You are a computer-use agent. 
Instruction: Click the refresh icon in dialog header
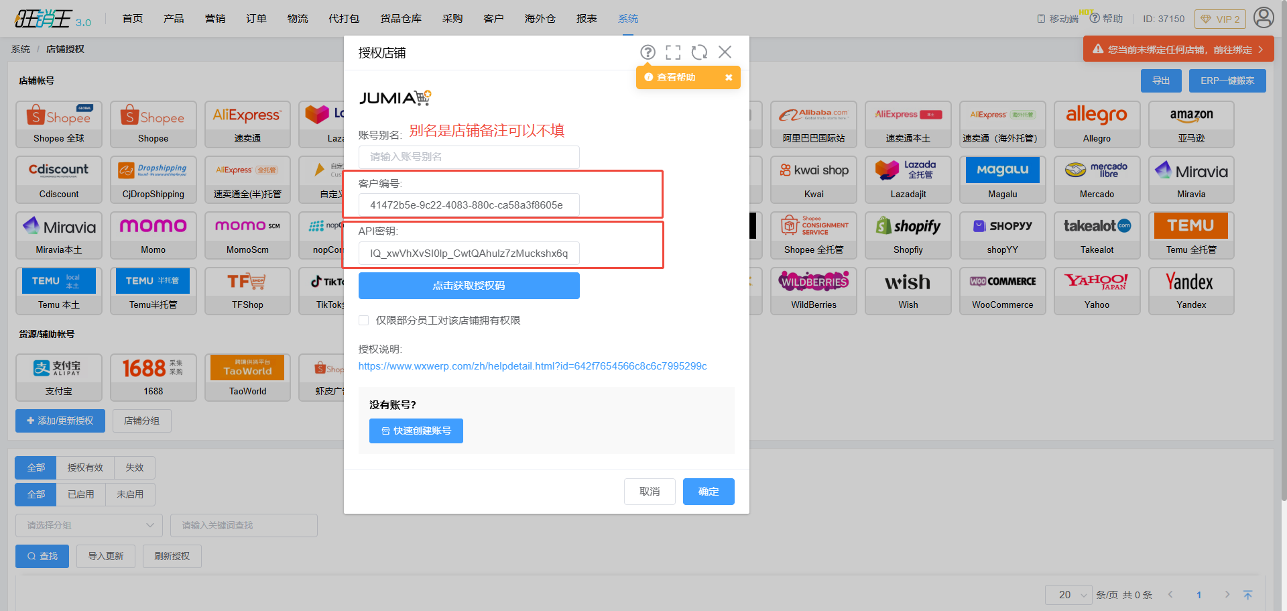699,52
